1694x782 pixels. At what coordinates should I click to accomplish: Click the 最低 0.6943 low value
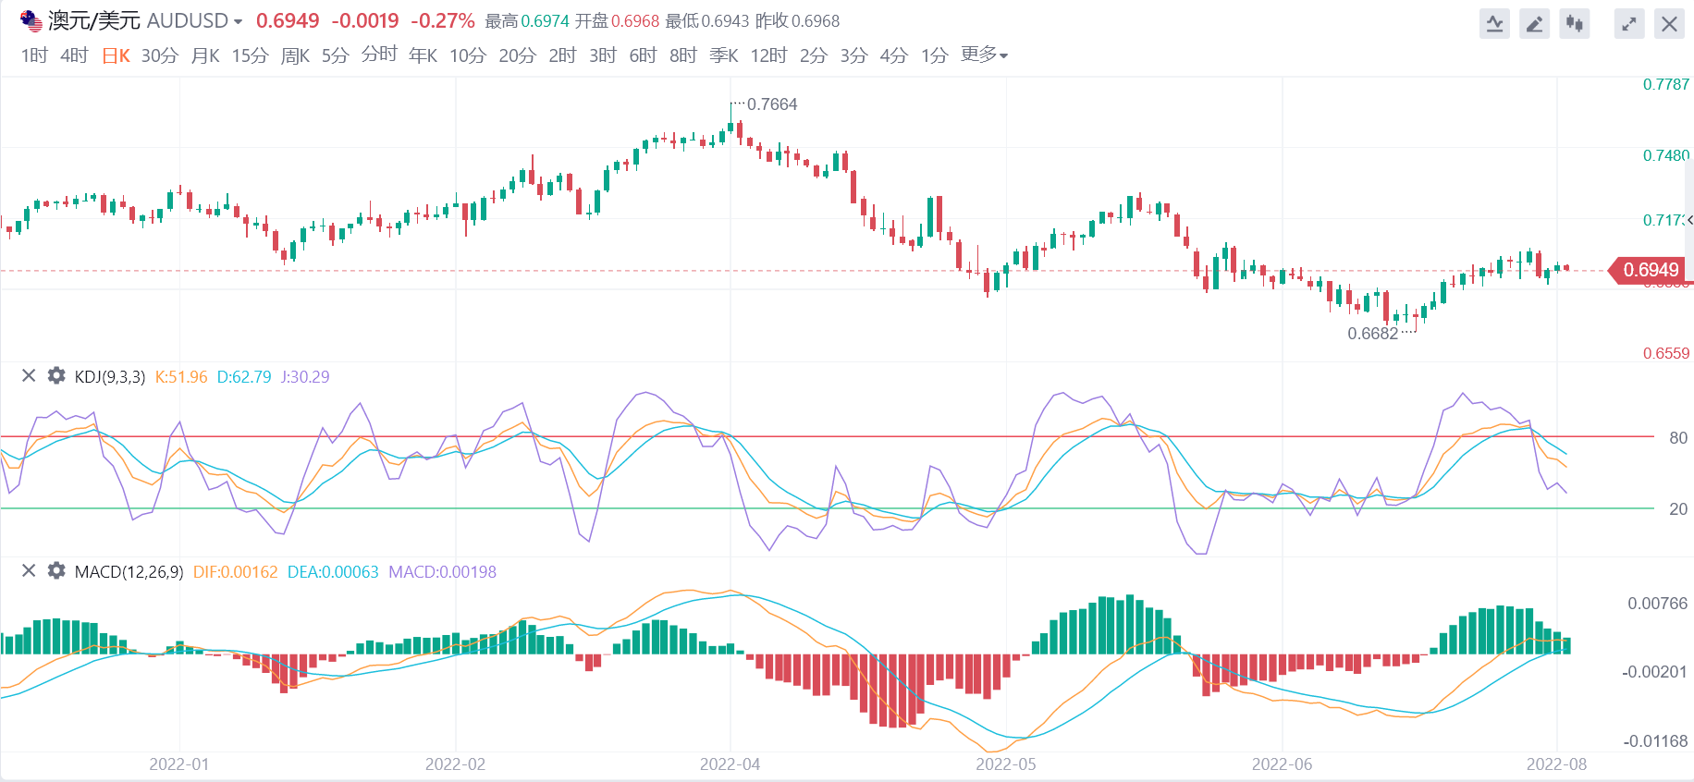[x=707, y=20]
